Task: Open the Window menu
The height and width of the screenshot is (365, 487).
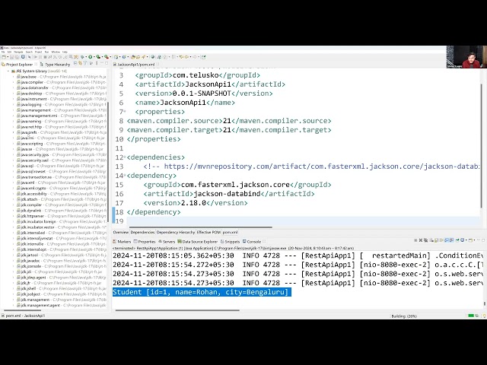Action: pyautogui.click(x=56, y=52)
